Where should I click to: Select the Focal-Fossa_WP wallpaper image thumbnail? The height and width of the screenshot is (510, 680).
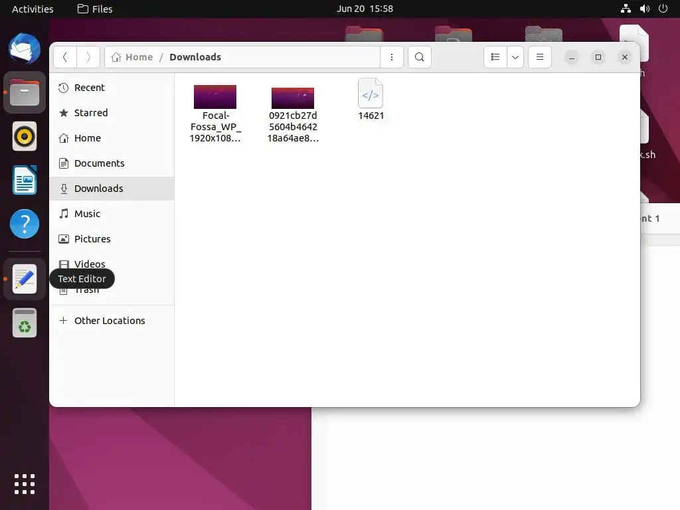pyautogui.click(x=215, y=97)
